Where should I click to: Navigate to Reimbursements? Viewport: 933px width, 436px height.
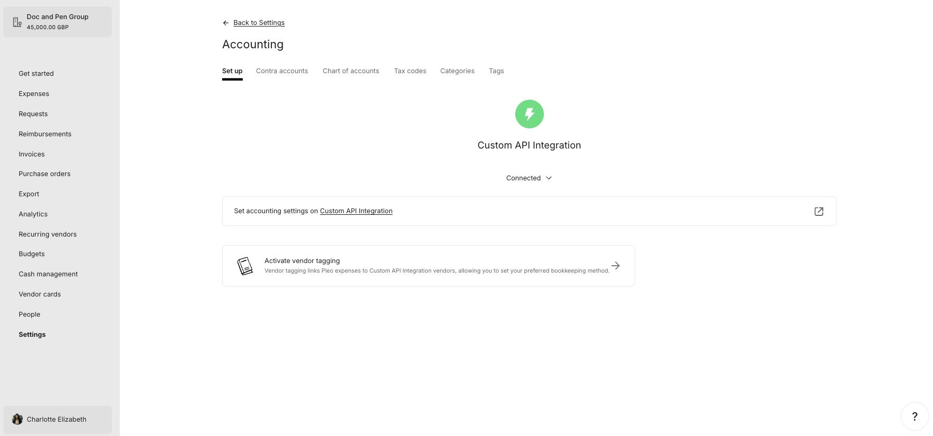(45, 134)
